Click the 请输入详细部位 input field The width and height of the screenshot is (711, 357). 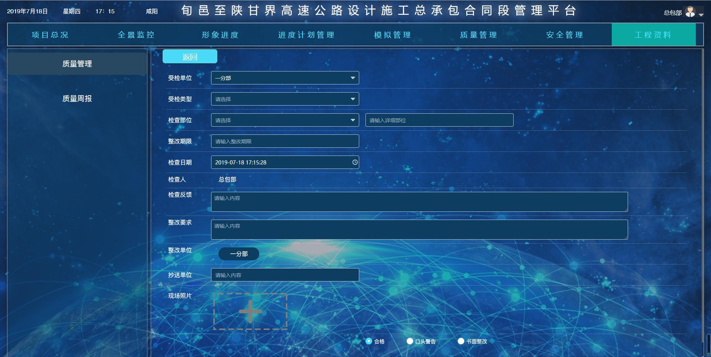tap(439, 120)
